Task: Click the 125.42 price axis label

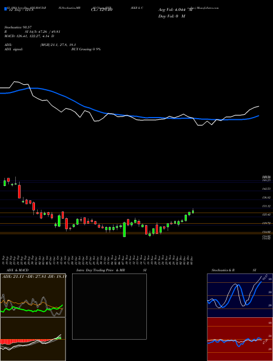Action: point(266,214)
